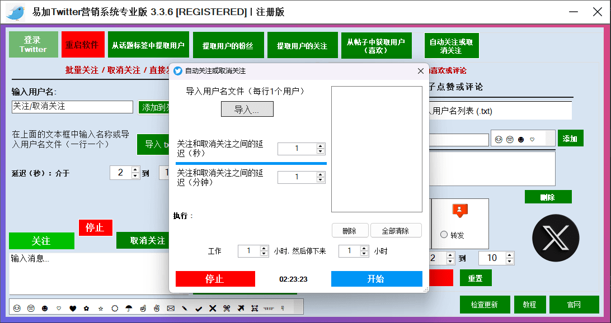The height and width of the screenshot is (323, 611).
Task: Click the green 添加 button
Action: [x=571, y=138]
